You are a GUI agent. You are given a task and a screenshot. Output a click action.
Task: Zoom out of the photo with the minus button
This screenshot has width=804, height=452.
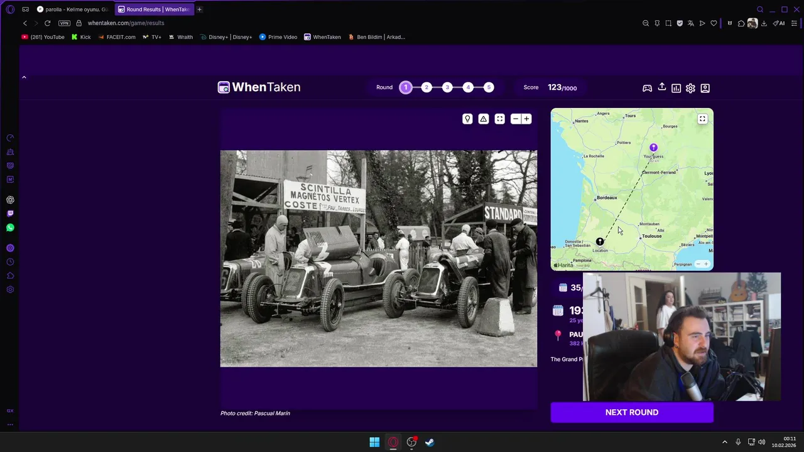516,119
